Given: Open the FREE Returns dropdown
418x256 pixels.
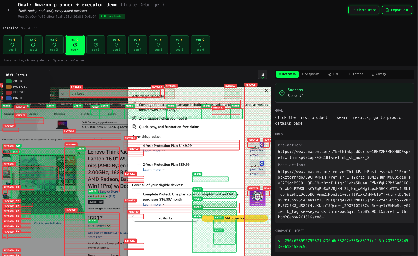Looking at the screenshot, I should pos(99,226).
